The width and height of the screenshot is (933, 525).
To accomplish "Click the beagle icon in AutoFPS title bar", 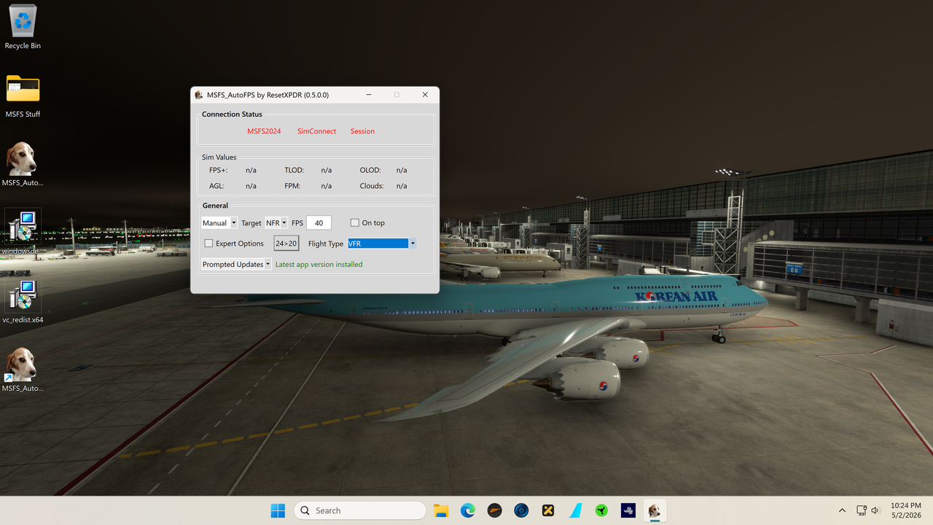I will (x=199, y=95).
